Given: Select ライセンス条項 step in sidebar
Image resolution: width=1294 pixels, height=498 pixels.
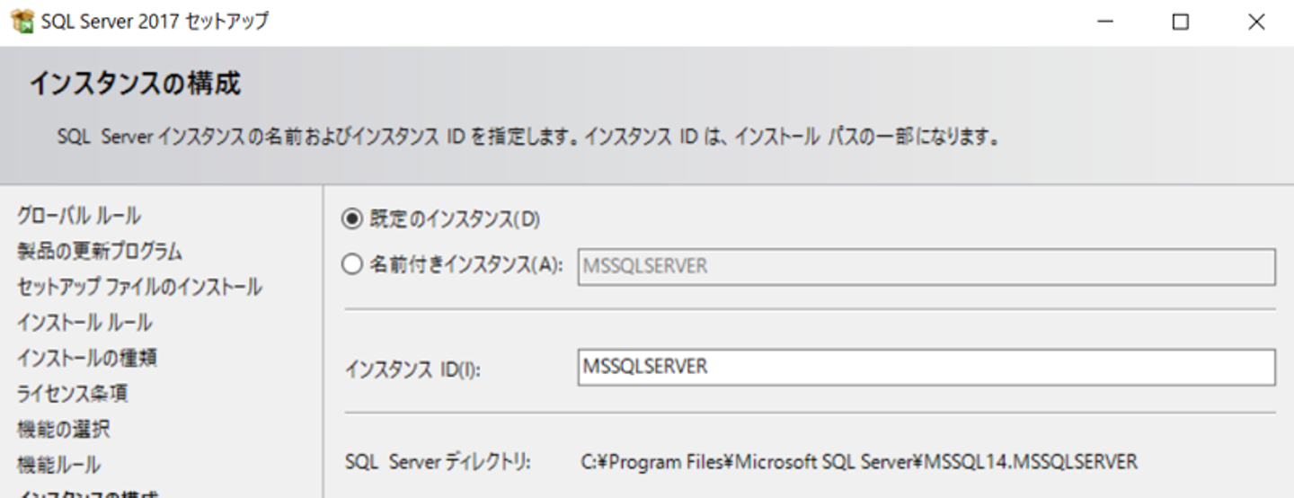Looking at the screenshot, I should pos(72,394).
